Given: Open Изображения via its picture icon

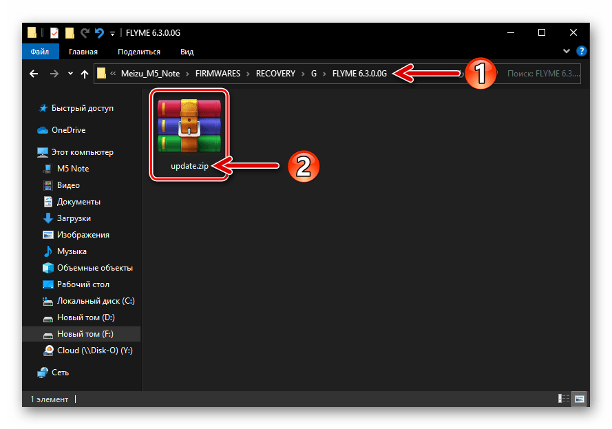Looking at the screenshot, I should (48, 235).
